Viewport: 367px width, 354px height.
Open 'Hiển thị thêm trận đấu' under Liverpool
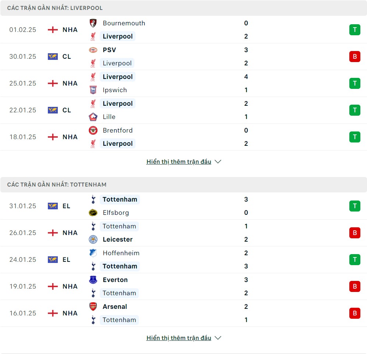click(179, 162)
